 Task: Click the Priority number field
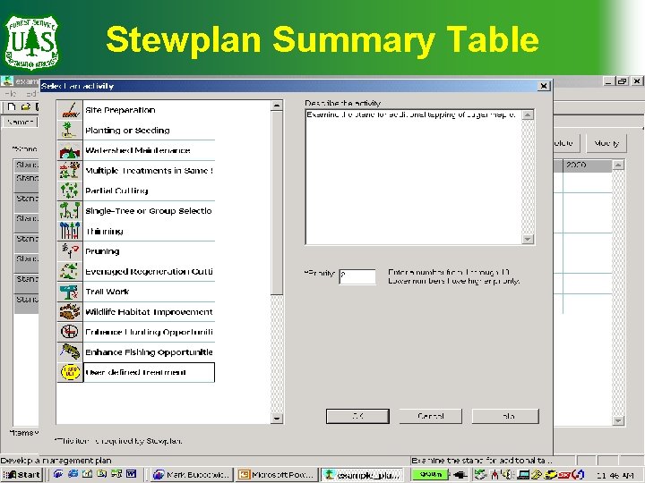[x=357, y=276]
